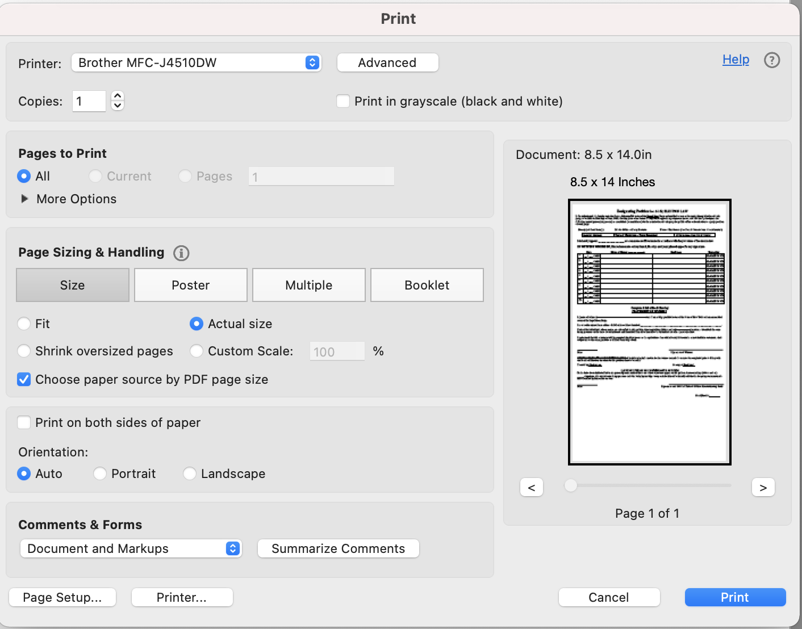The height and width of the screenshot is (629, 802).
Task: Uncheck Choose paper source by PDF page size
Action: 24,379
